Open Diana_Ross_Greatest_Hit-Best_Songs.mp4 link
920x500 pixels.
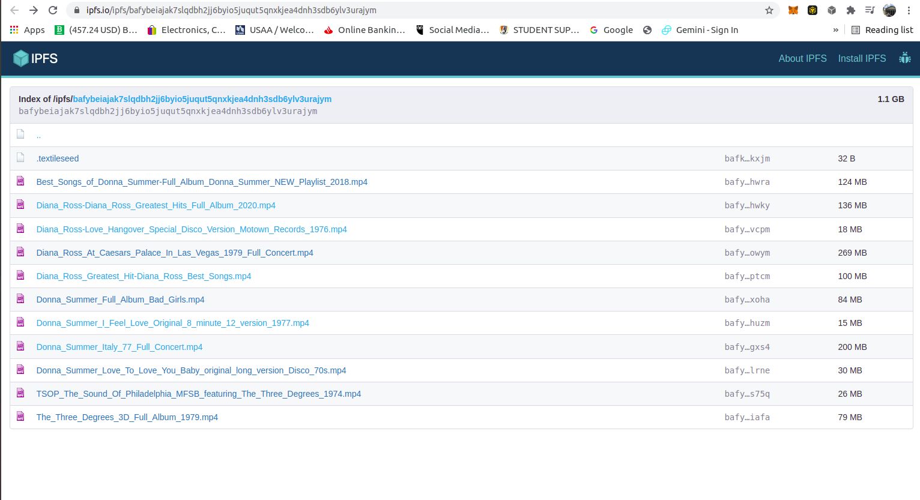(x=144, y=276)
